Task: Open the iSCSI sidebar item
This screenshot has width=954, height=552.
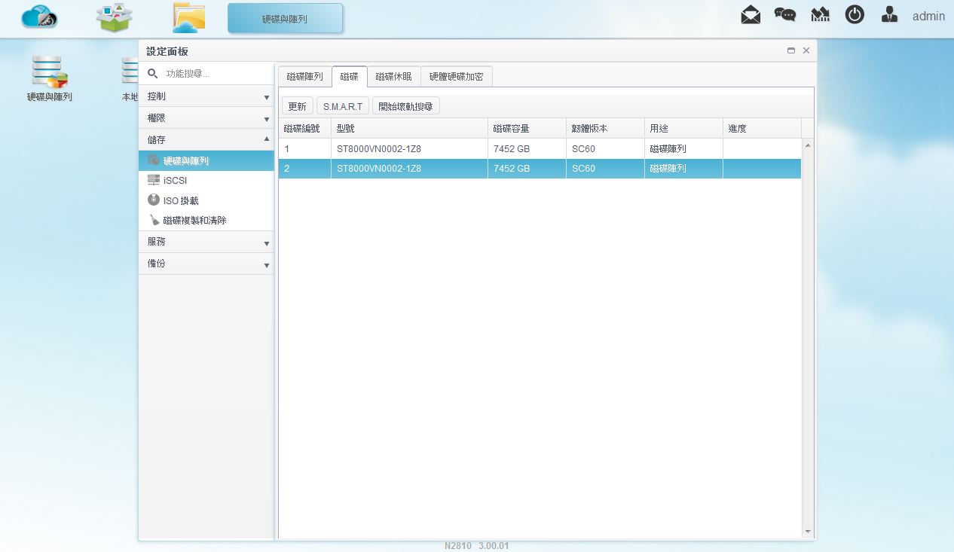Action: coord(206,181)
